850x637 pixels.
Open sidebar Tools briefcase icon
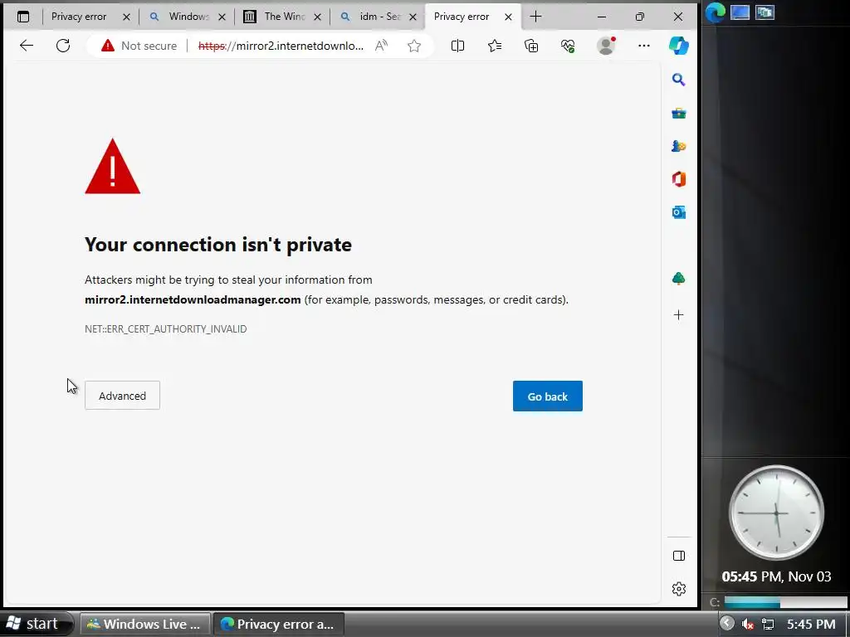679,113
